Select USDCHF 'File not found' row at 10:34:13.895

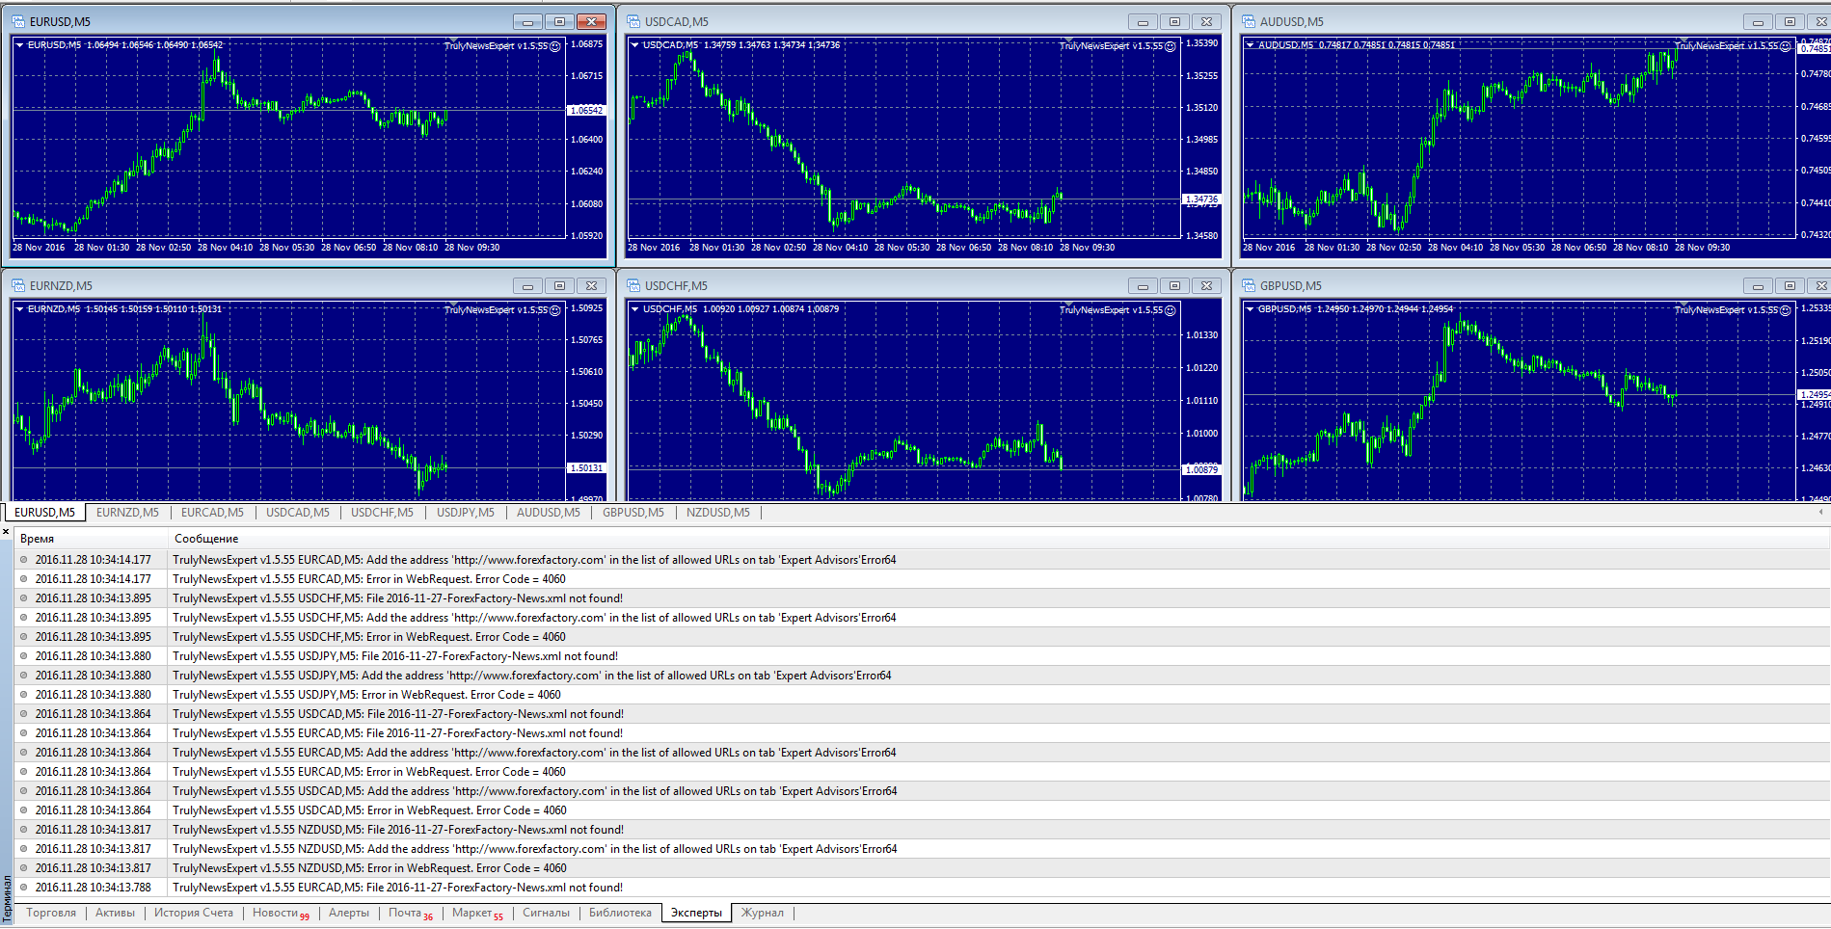point(922,598)
